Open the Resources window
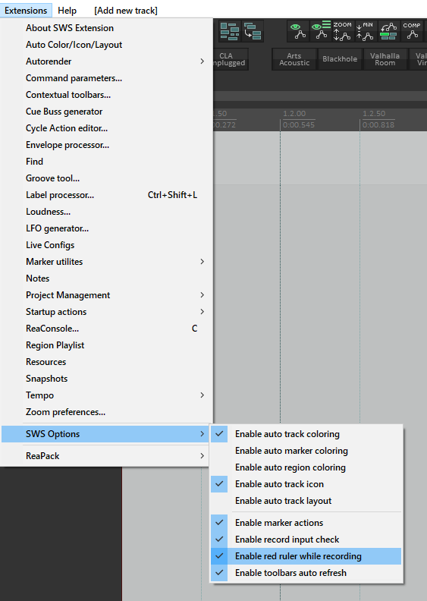Screen dimensions: 427x601 (x=105, y=362)
